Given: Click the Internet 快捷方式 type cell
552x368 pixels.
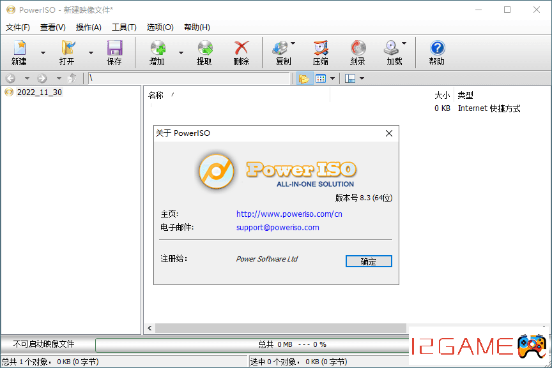Looking at the screenshot, I should pos(489,108).
